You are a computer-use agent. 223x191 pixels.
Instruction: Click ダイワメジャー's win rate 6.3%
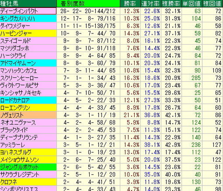(133, 26)
